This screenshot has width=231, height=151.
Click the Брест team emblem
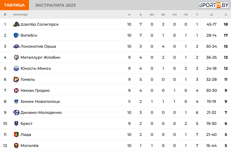point(16,124)
